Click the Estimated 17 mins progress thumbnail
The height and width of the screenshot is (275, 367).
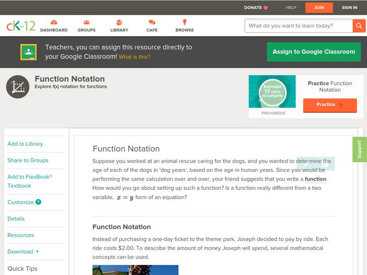click(x=272, y=91)
